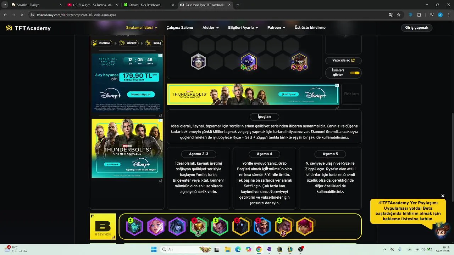
Task: Click the eighth yellow-bordered champion with emblem
Action: tap(283, 226)
